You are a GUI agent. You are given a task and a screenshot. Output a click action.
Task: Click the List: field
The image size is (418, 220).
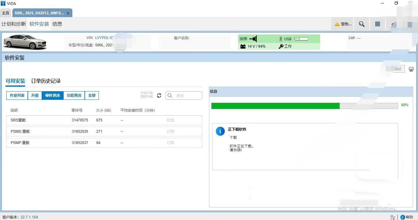coord(354,38)
